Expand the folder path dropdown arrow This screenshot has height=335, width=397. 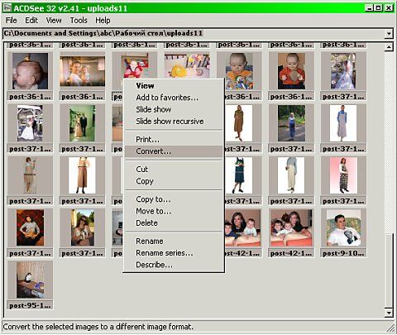[389, 34]
